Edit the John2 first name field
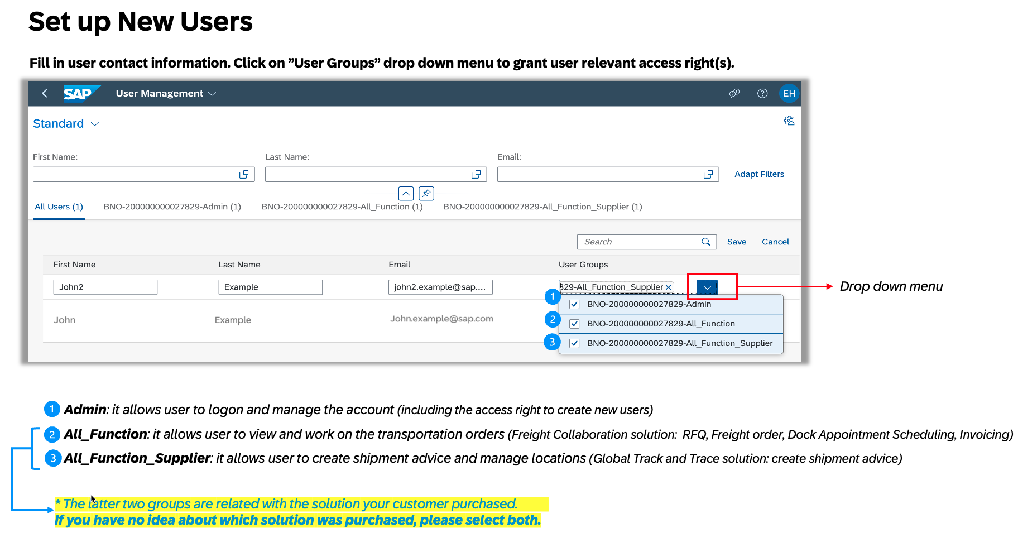1018x533 pixels. point(105,287)
